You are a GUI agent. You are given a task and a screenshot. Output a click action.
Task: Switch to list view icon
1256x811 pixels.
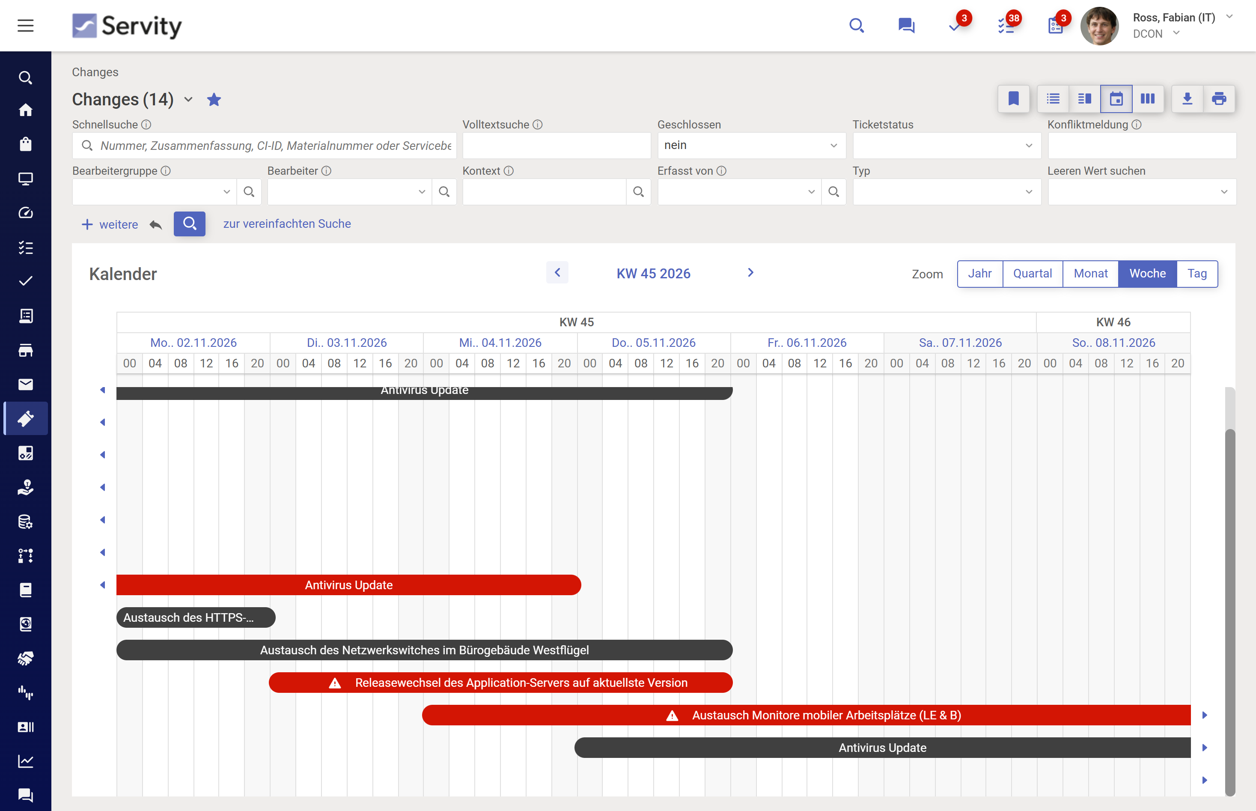click(1053, 98)
